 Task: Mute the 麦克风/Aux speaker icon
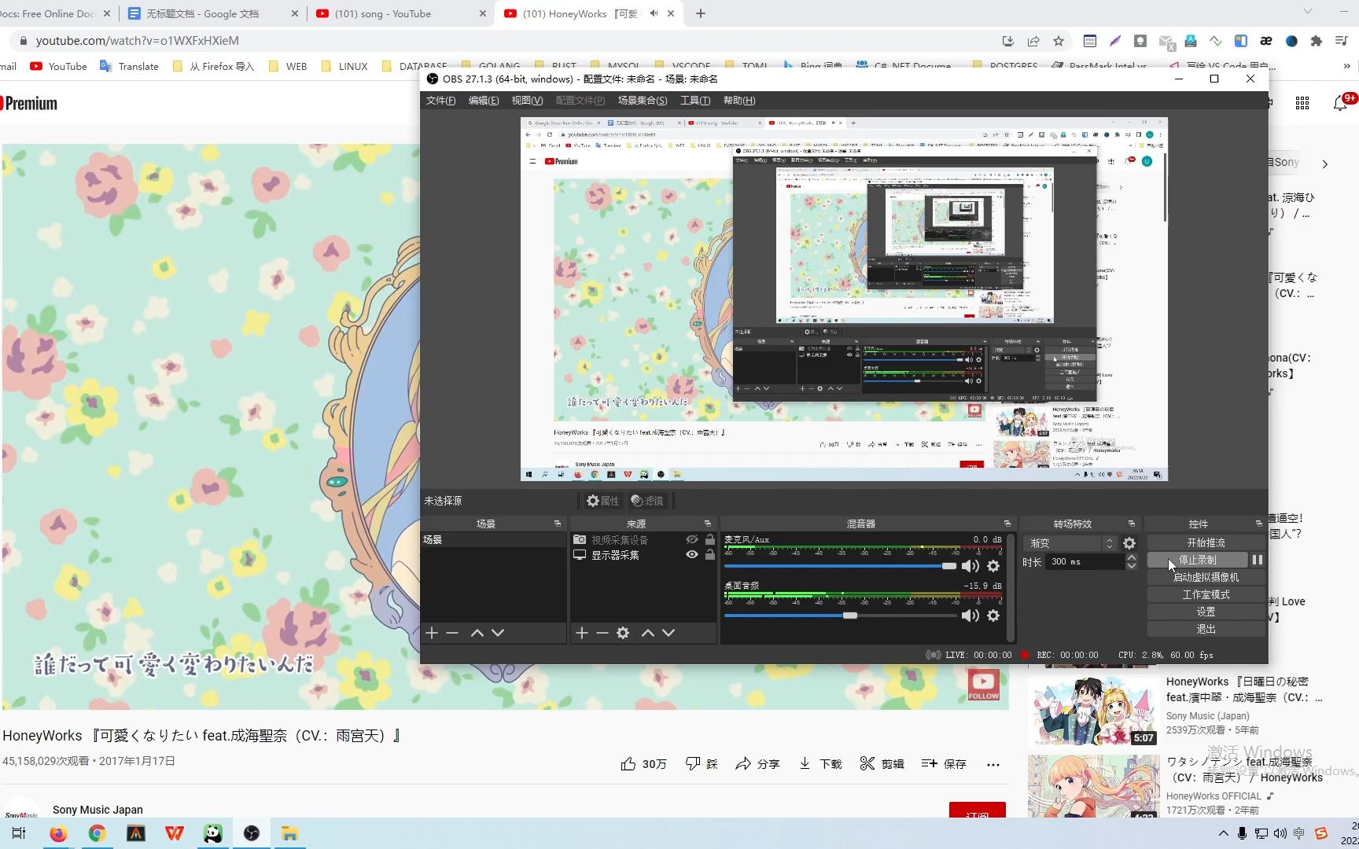(x=970, y=566)
